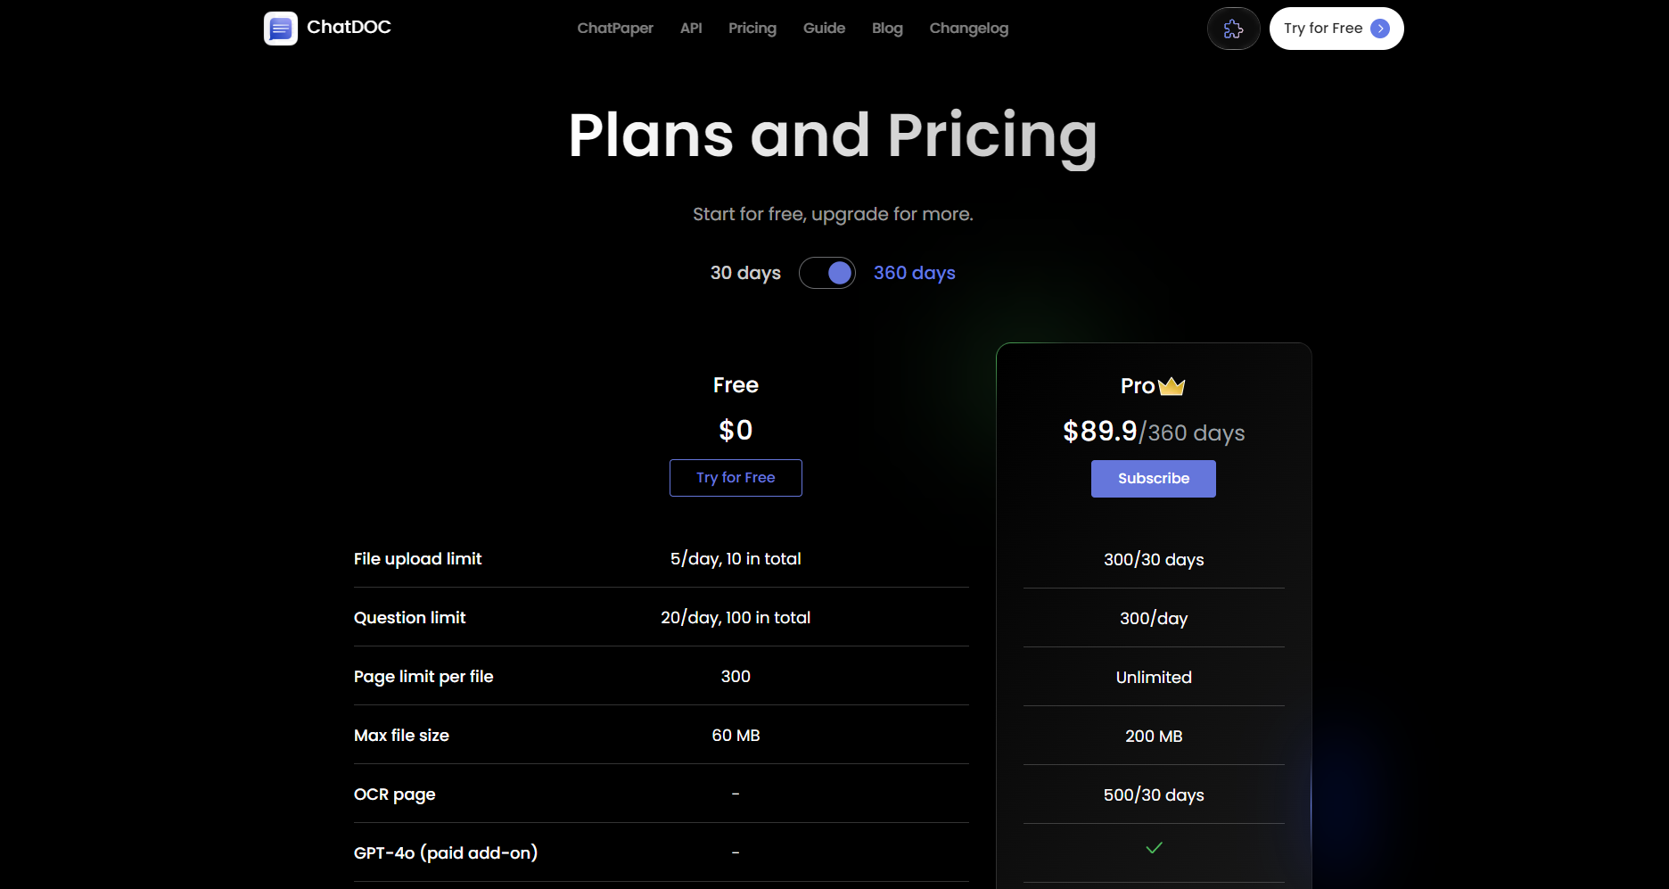Select the 360 days billing option
This screenshot has width=1669, height=889.
coord(914,273)
